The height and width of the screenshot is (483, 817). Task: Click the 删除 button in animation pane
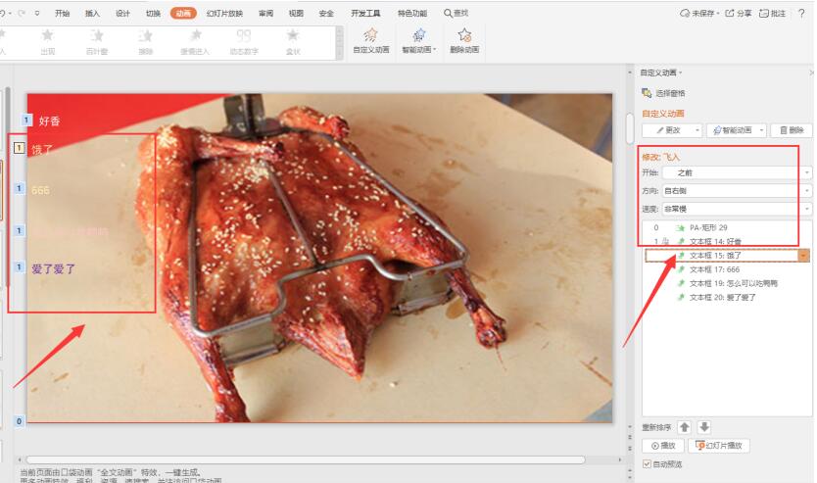tap(792, 130)
